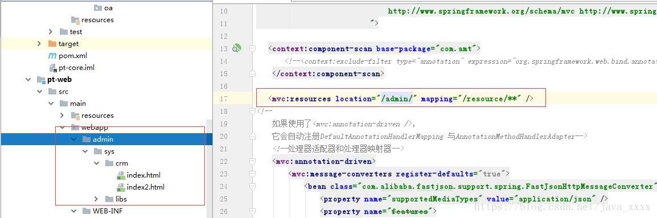Click the fold end marker on line 15
The image size is (657, 218).
252,73
